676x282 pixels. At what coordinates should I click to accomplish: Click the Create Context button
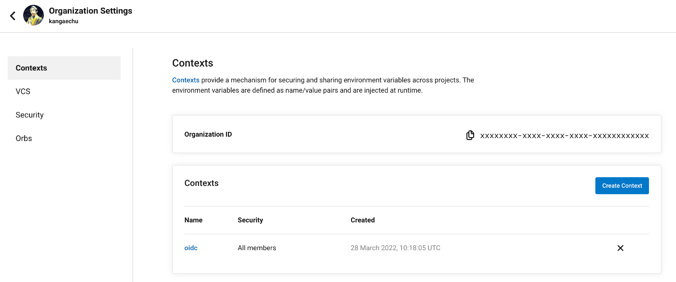pyautogui.click(x=622, y=186)
